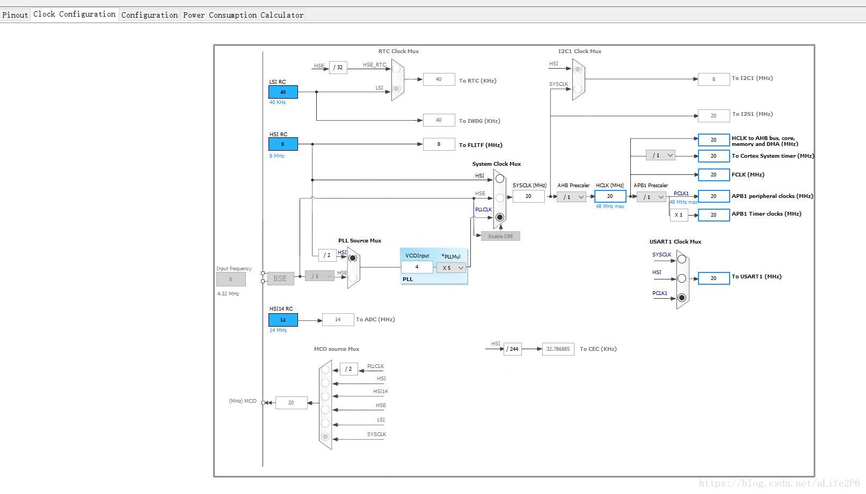The width and height of the screenshot is (866, 494).
Task: Select HSI in System Clock Mux
Action: coord(500,179)
